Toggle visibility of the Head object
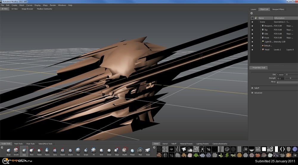The width and height of the screenshot is (298, 165). point(252,49)
